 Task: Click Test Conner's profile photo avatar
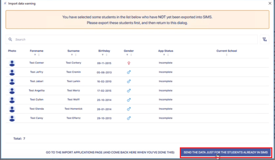12,63
